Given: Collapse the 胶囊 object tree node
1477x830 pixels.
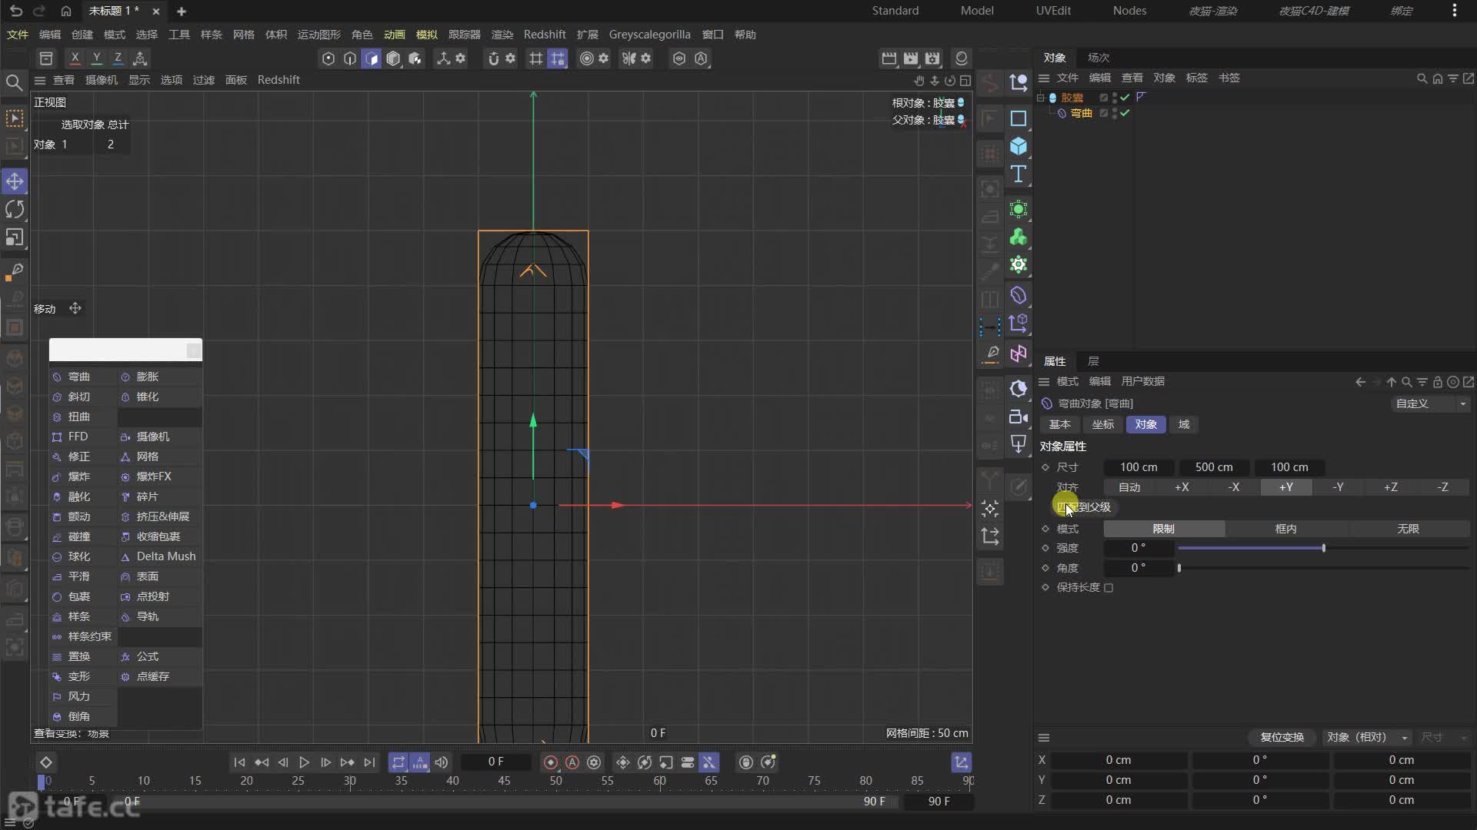Looking at the screenshot, I should tap(1041, 98).
